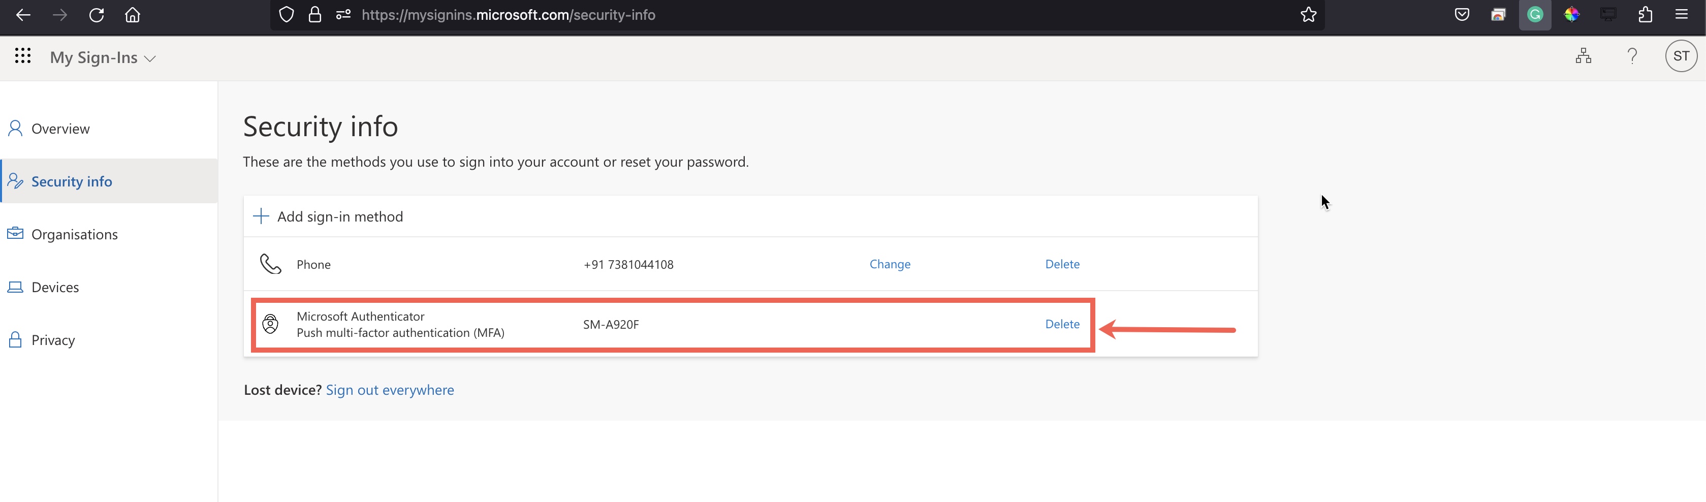The height and width of the screenshot is (502, 1706).
Task: Click Add sign-in method
Action: [328, 216]
